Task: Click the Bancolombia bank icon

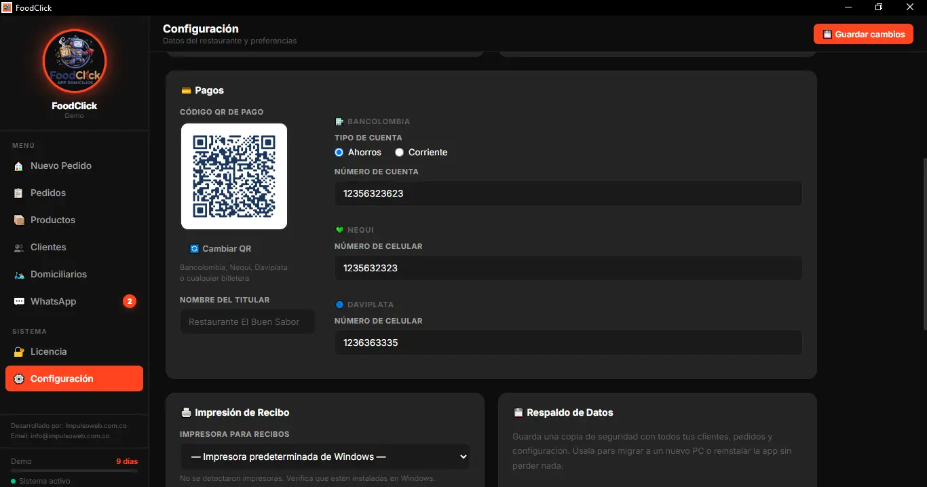Action: pos(339,121)
